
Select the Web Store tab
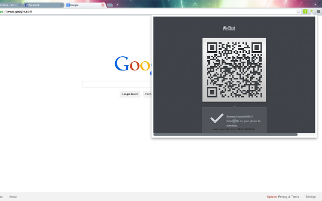pyautogui.click(x=10, y=5)
